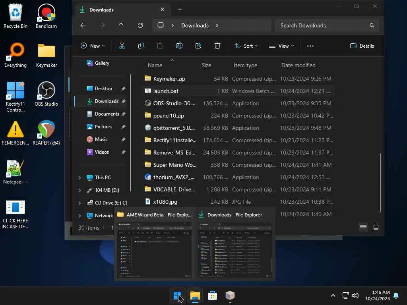
Task: Sort by Name column header
Action: (x=155, y=66)
